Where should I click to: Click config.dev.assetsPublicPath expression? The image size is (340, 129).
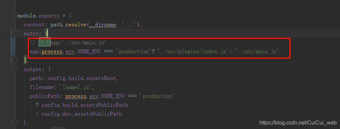82,114
